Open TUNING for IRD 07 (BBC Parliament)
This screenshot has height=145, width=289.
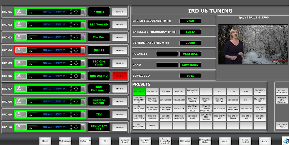[x=120, y=89]
